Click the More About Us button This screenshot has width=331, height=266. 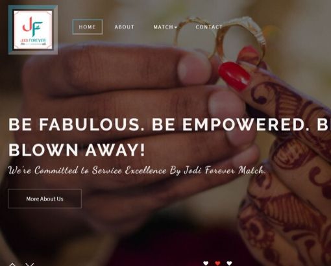pyautogui.click(x=45, y=199)
